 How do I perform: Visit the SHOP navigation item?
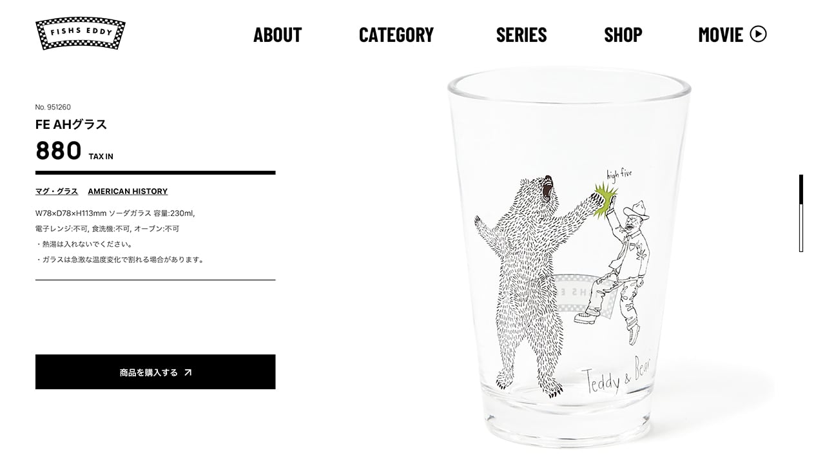pyautogui.click(x=623, y=34)
